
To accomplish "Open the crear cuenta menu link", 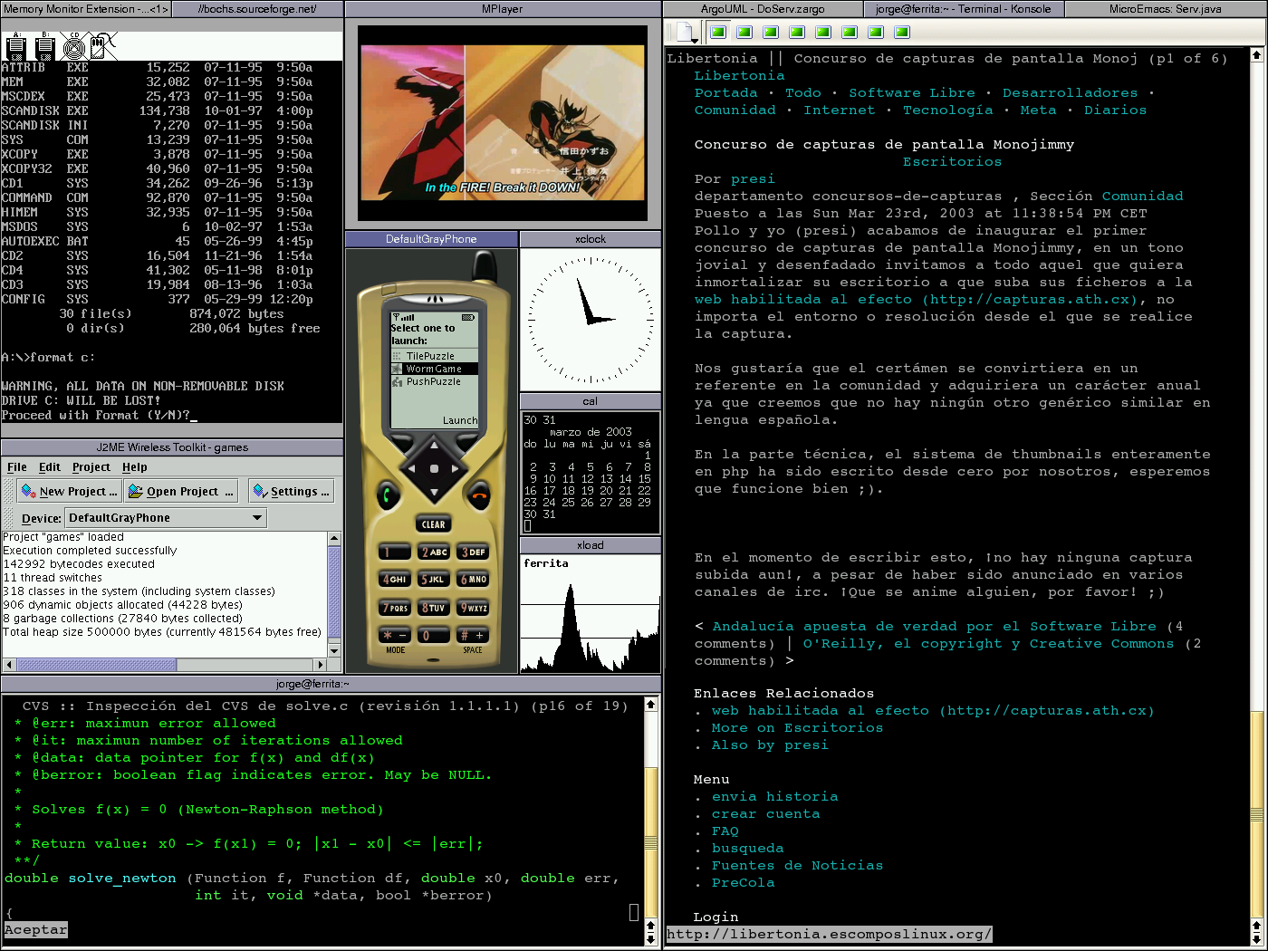I will tap(765, 814).
